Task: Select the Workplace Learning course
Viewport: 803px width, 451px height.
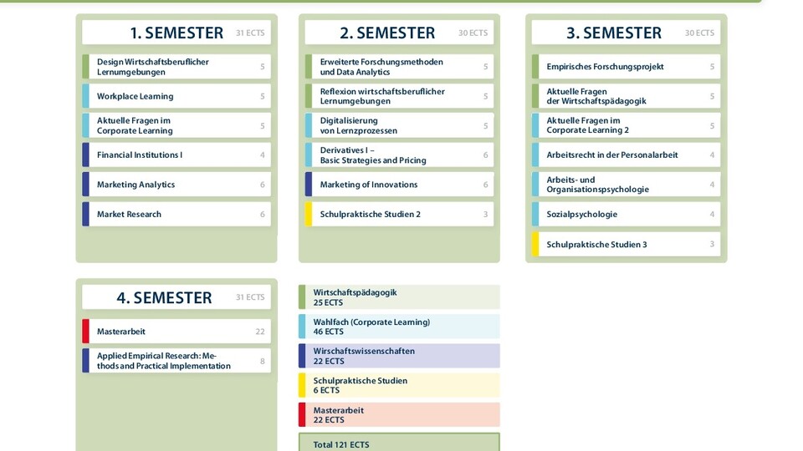Action: coord(176,96)
